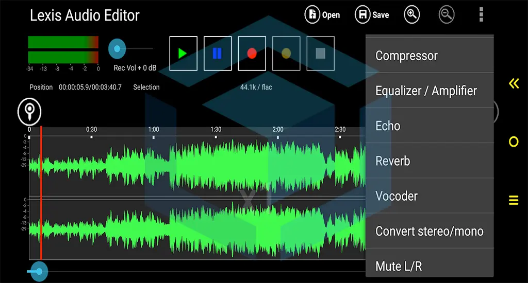Apply the Echo effect

(x=430, y=126)
